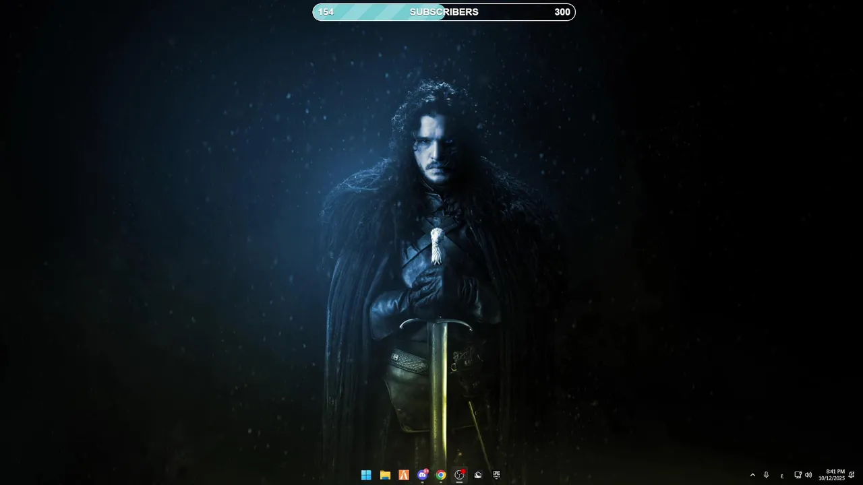The image size is (863, 485).
Task: Open Google Chrome from the taskbar
Action: click(x=441, y=475)
